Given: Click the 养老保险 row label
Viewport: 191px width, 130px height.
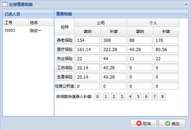Looking at the screenshot, I should click(65, 40).
